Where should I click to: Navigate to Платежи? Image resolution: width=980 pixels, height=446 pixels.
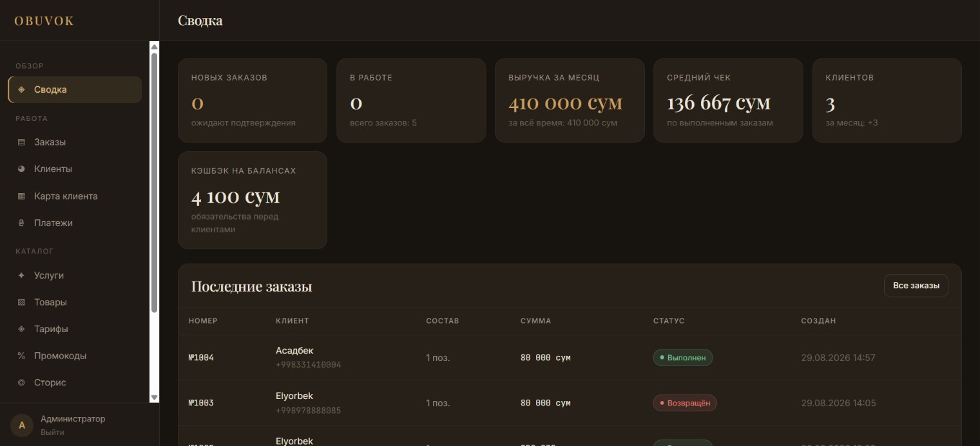click(x=75, y=223)
